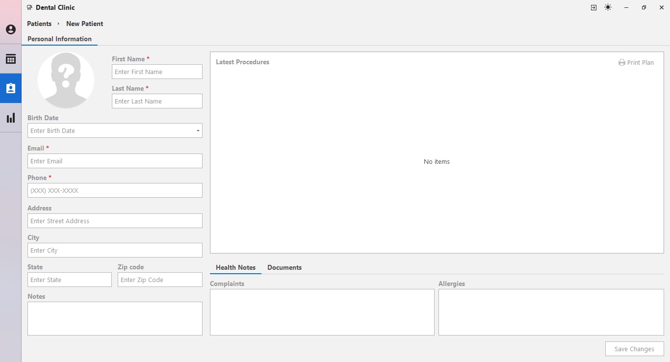The height and width of the screenshot is (362, 670).
Task: Click the patient photo placeholder
Action: click(66, 80)
